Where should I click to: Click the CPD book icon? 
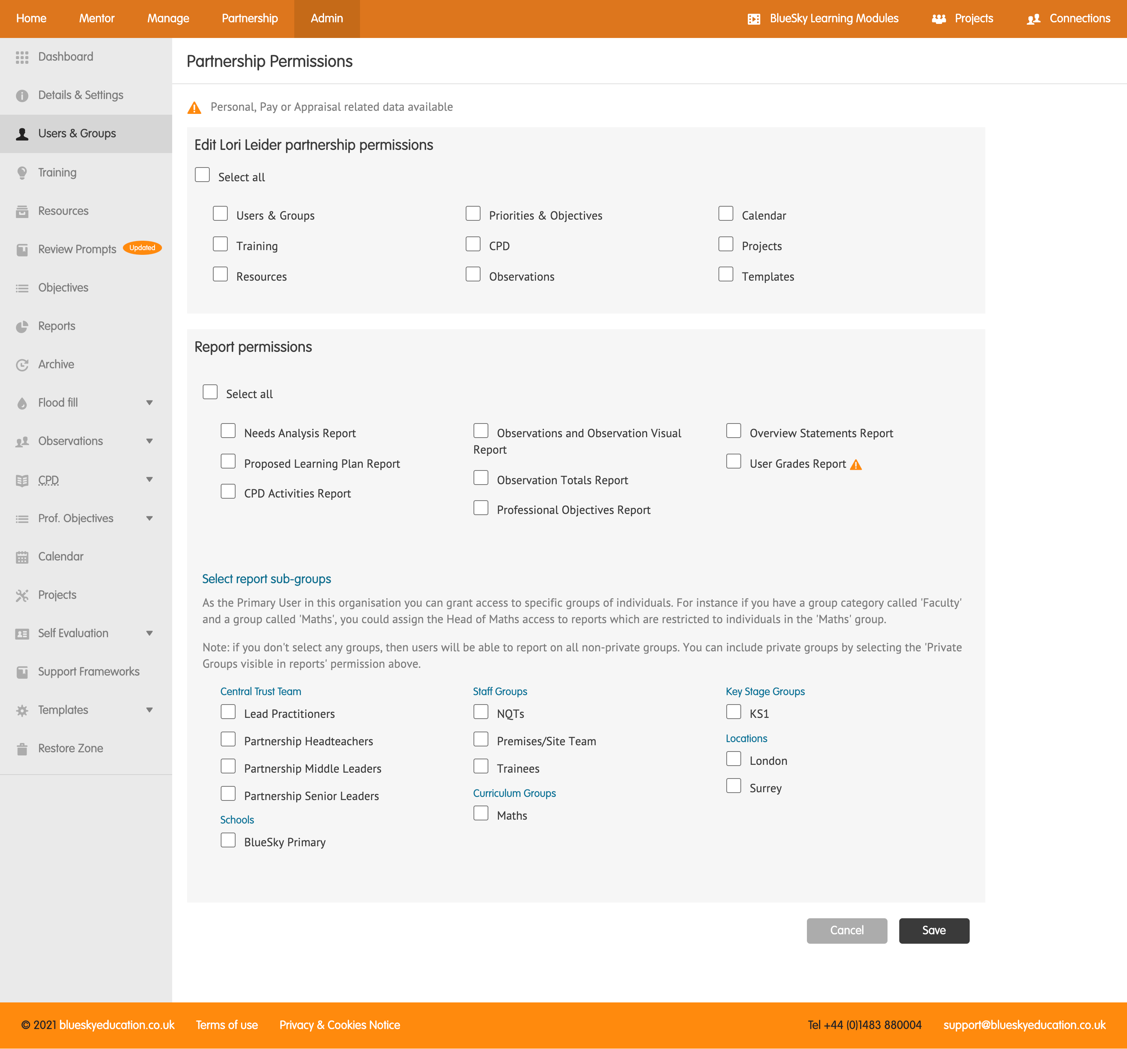point(22,480)
